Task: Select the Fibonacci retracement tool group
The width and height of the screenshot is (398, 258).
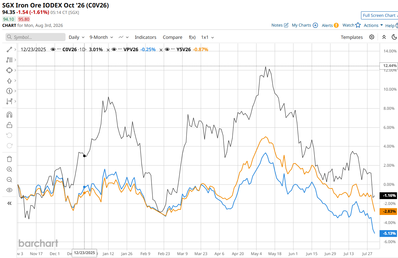Action: pyautogui.click(x=9, y=60)
